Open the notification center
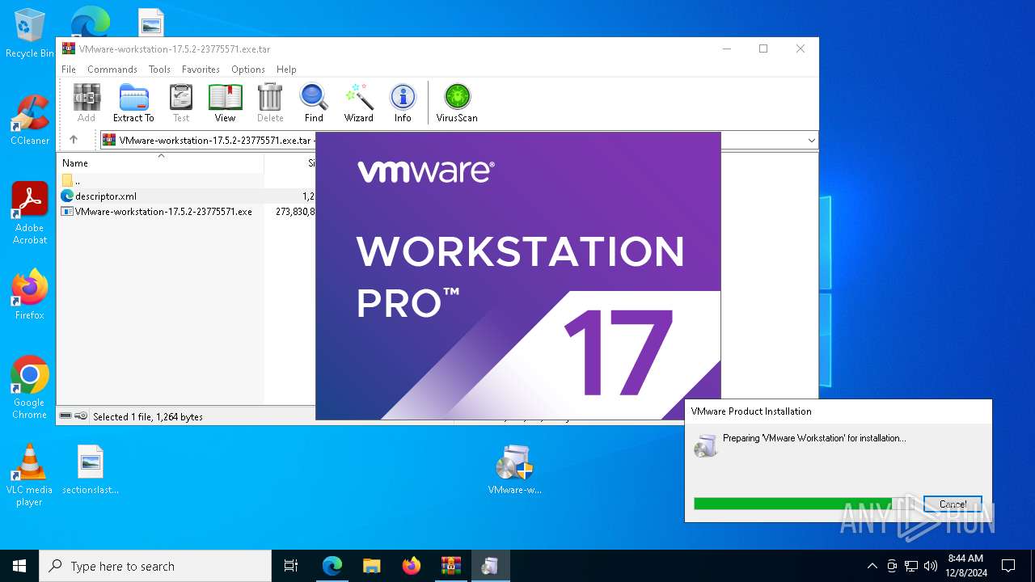This screenshot has height=582, width=1035. click(1008, 566)
